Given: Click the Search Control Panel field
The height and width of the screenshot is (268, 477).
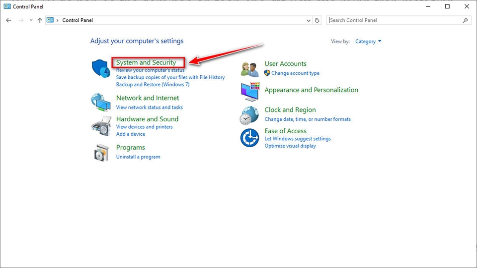Looking at the screenshot, I should [395, 20].
